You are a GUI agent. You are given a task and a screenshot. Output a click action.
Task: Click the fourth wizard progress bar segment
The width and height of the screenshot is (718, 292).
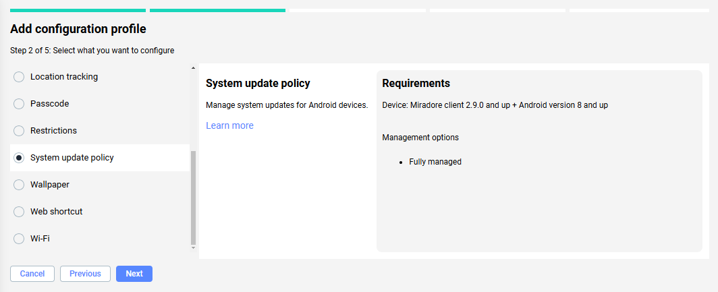click(x=497, y=10)
